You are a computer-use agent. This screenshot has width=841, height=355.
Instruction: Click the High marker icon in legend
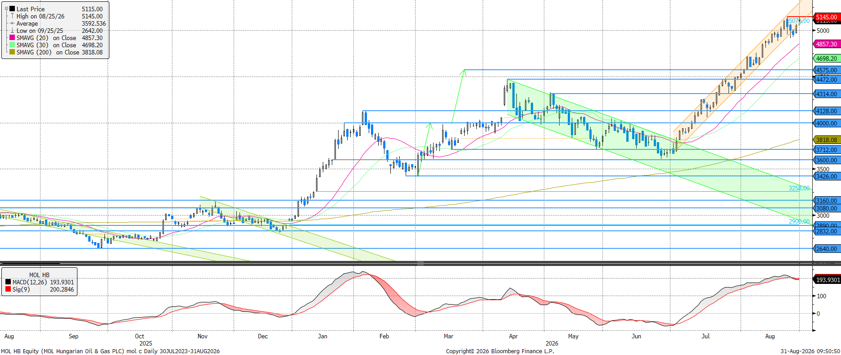coord(12,16)
